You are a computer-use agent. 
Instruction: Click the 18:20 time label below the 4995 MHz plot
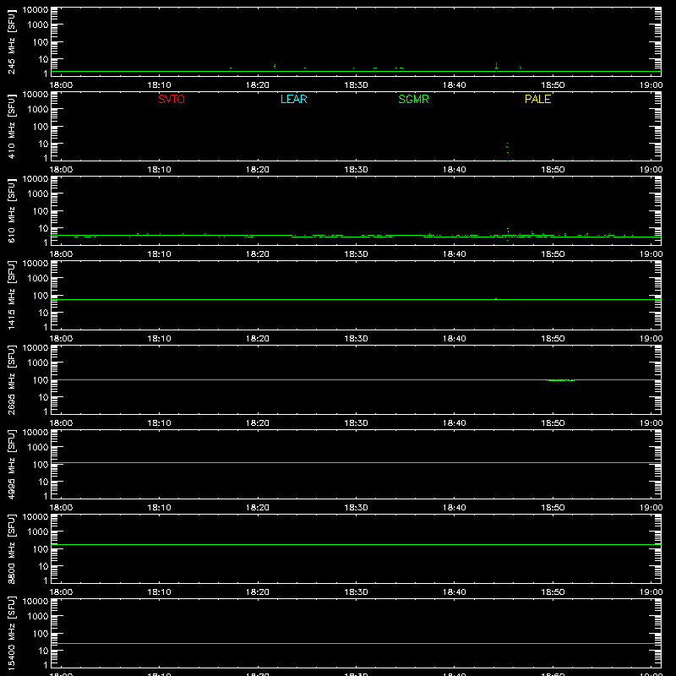tap(258, 508)
